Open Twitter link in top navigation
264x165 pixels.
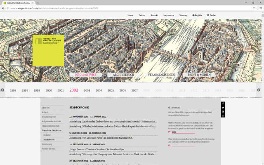pyautogui.click(x=142, y=15)
